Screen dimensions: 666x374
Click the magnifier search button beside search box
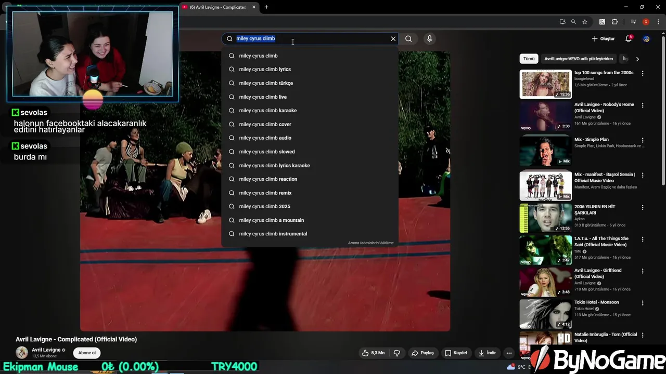tap(408, 38)
